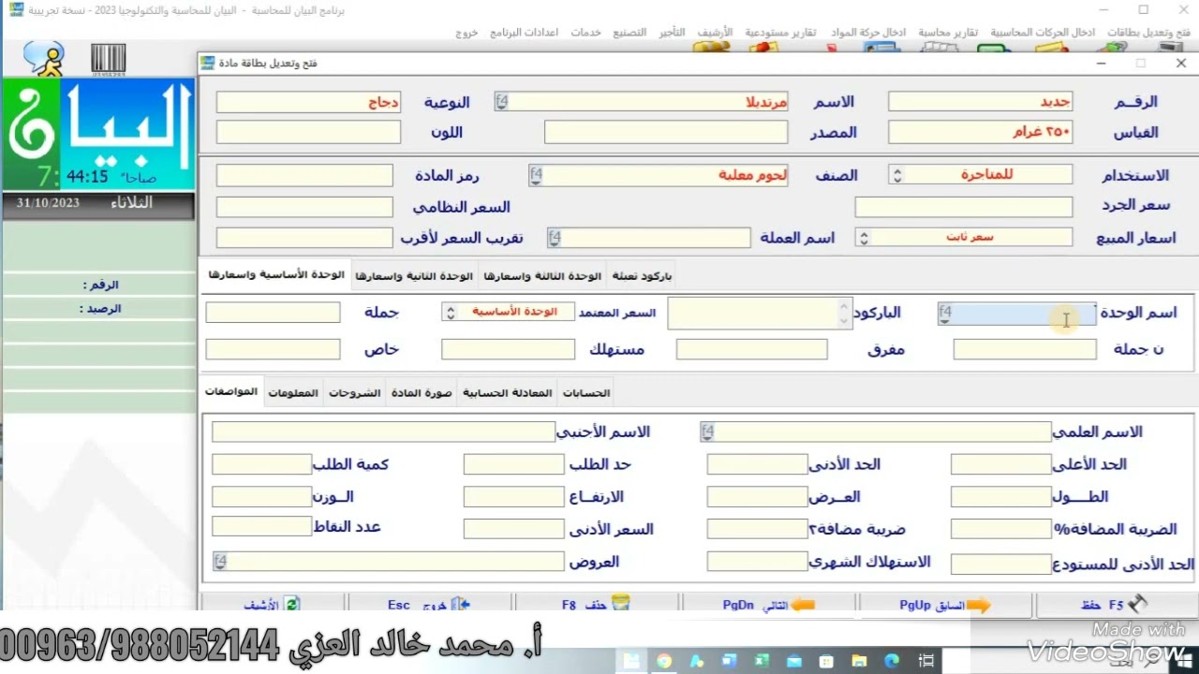Click the f4 icon in العروض field

(220, 562)
